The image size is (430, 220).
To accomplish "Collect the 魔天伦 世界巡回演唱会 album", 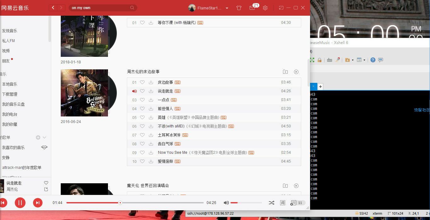I will [x=285, y=186].
